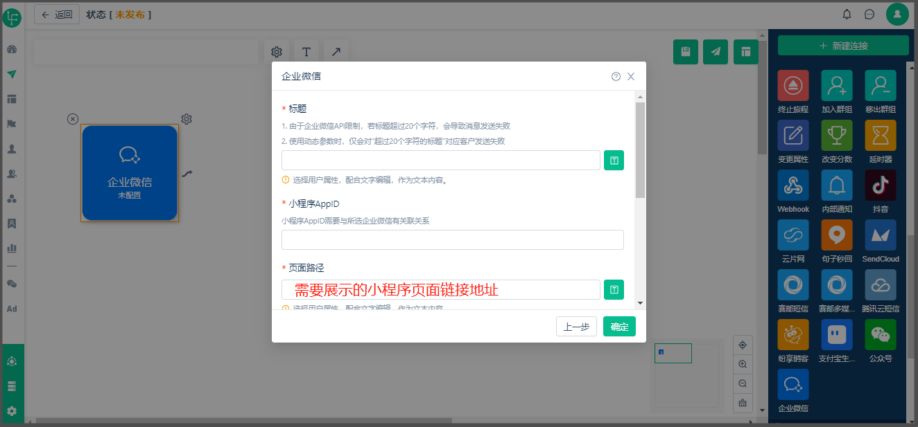
Task: Close the 企业微信 dialog
Action: pos(631,77)
